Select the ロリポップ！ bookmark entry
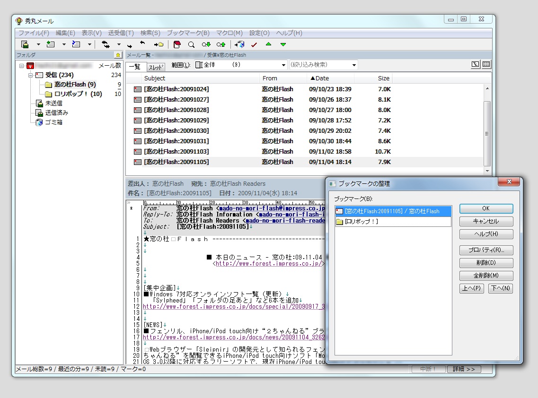Screen dimensions: 538x398 click(x=362, y=221)
